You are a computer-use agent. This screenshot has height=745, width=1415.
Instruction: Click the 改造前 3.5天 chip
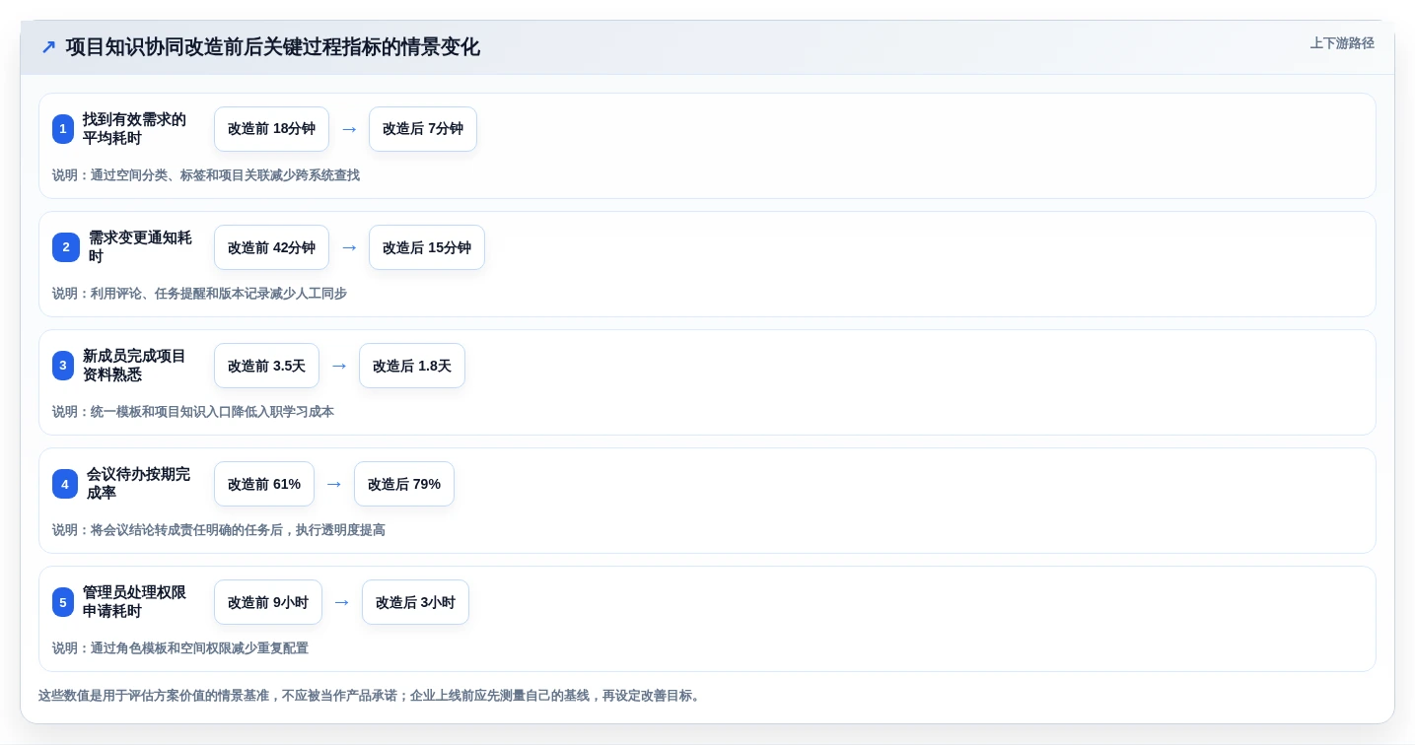point(266,366)
